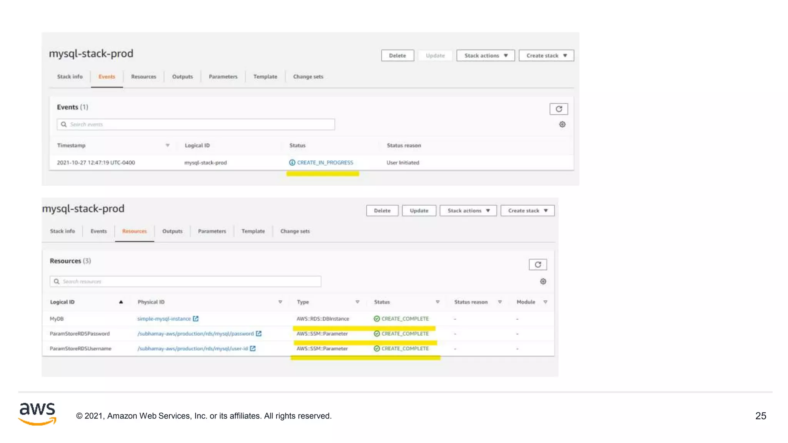788x443 pixels.
Task: Click CREATE_IN_PROGRESS info status icon
Action: 292,163
